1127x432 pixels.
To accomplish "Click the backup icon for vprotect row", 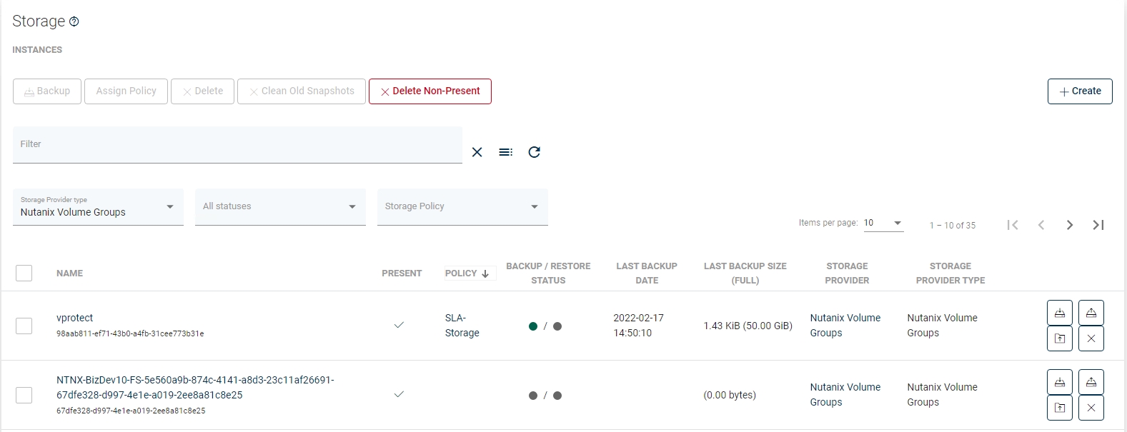I will [1059, 313].
